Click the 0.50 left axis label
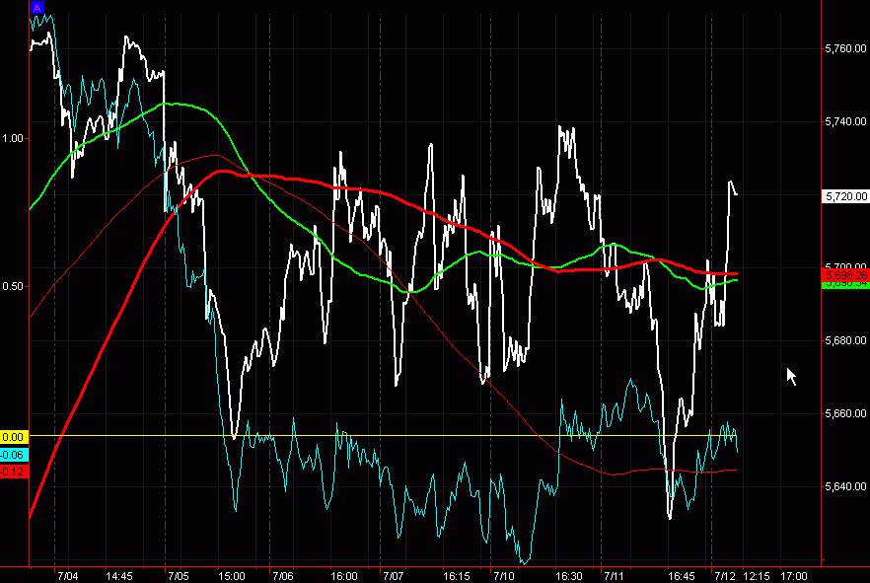Image resolution: width=870 pixels, height=583 pixels. (12, 286)
